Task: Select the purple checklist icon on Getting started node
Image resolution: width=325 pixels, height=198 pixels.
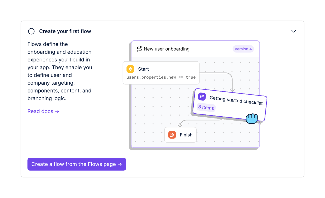Action: pos(202,97)
